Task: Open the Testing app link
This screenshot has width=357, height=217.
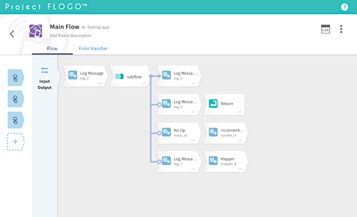Action: (x=98, y=27)
